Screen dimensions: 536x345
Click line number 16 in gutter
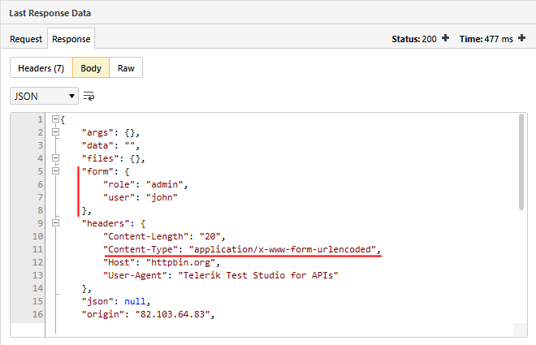coord(37,314)
